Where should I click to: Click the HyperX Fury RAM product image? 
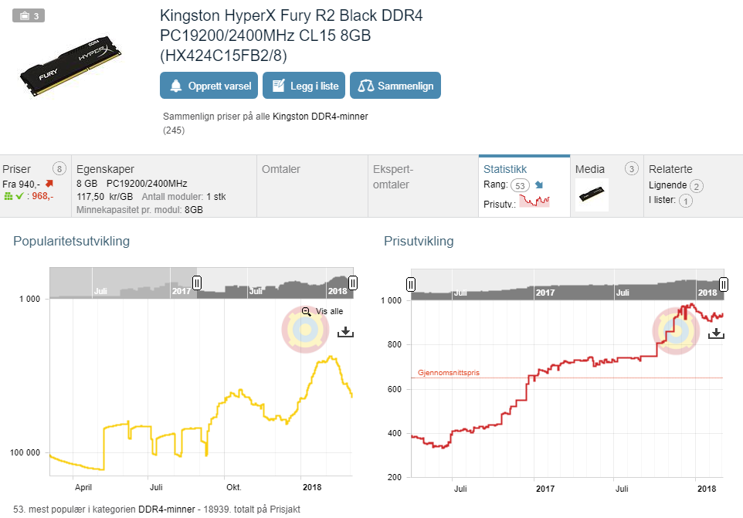(71, 66)
